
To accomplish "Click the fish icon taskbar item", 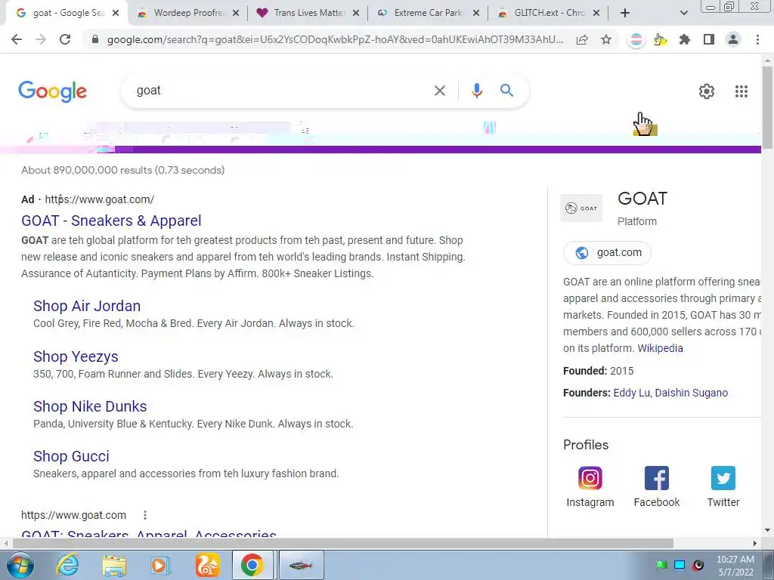I will point(302,565).
